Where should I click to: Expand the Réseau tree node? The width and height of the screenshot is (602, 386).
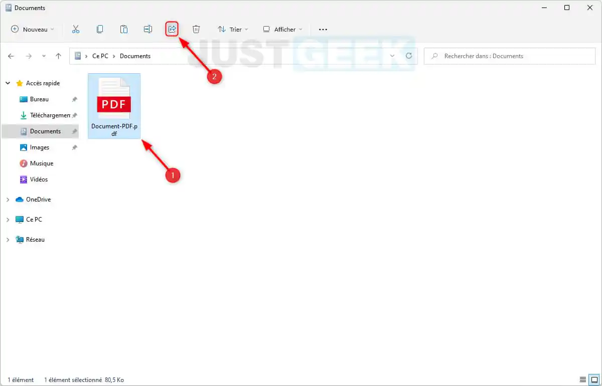tap(8, 240)
